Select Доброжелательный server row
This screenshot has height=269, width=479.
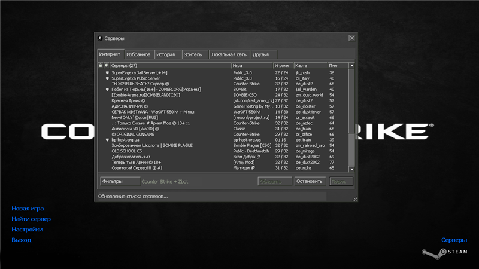[223, 157]
